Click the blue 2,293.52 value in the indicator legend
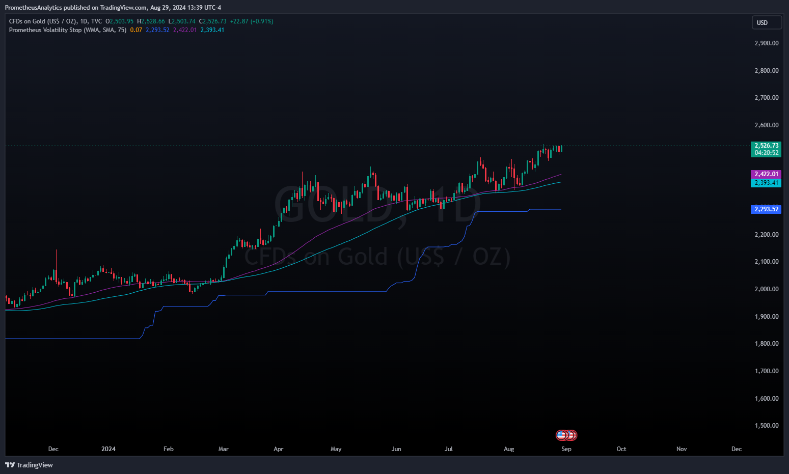Image resolution: width=789 pixels, height=474 pixels. pyautogui.click(x=157, y=30)
